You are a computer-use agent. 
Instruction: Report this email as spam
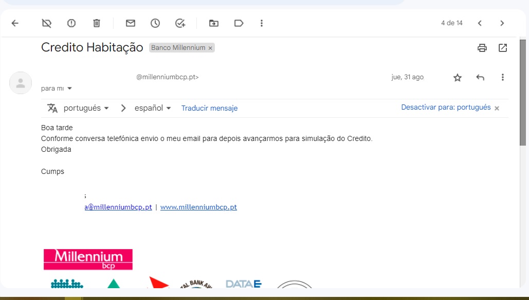point(71,23)
